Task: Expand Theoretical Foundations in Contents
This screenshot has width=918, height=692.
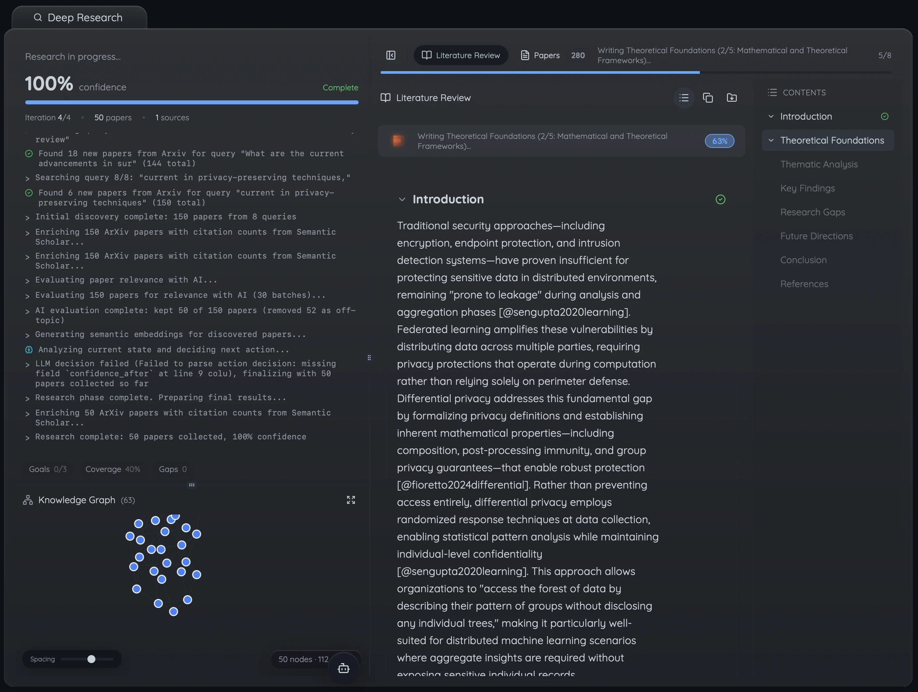Action: tap(771, 140)
